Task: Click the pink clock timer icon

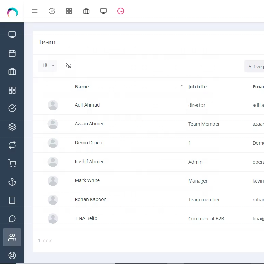Action: pos(121,11)
